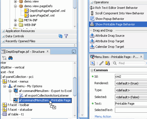Image resolution: width=147 pixels, height=119 pixels.
Task: Open the Selected property dropdown
Action: click(x=131, y=97)
